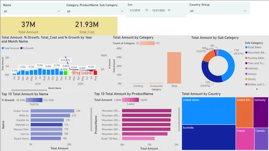Select Shorts in Sub Category legend
Viewport: 269px width, 151px height.
point(251,79)
